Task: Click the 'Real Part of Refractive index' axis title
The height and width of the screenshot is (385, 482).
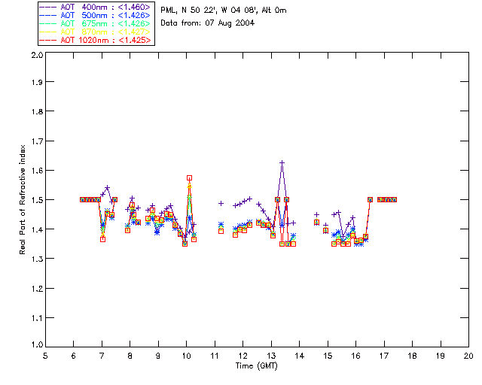Action: 22,199
